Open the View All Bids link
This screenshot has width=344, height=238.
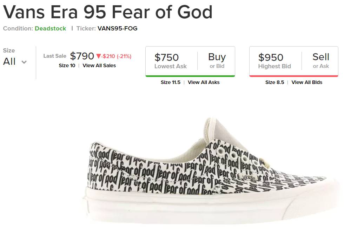[x=307, y=82]
